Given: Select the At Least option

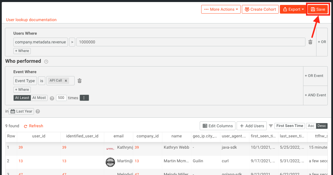Looking at the screenshot, I should pos(22,98).
